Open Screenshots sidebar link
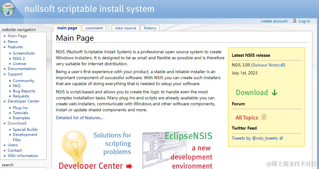 click(24, 53)
